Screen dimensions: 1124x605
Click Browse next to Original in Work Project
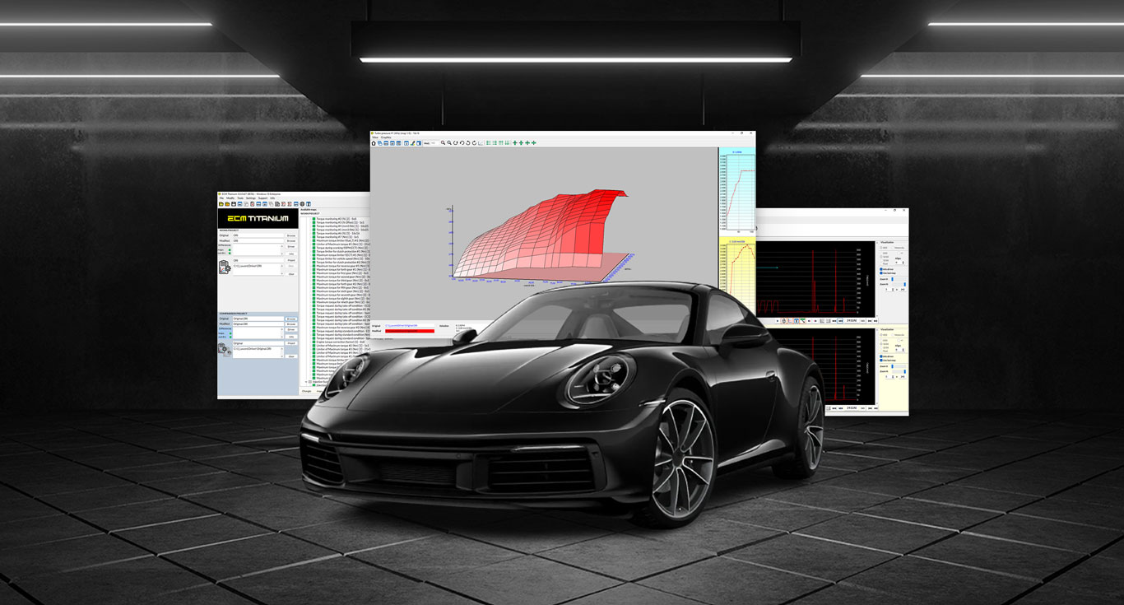(x=290, y=235)
